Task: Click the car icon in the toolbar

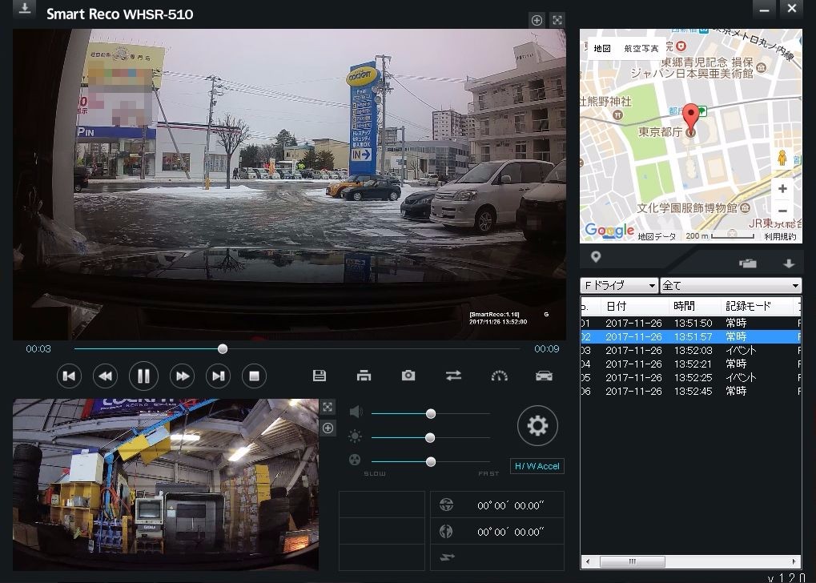Action: pos(544,376)
